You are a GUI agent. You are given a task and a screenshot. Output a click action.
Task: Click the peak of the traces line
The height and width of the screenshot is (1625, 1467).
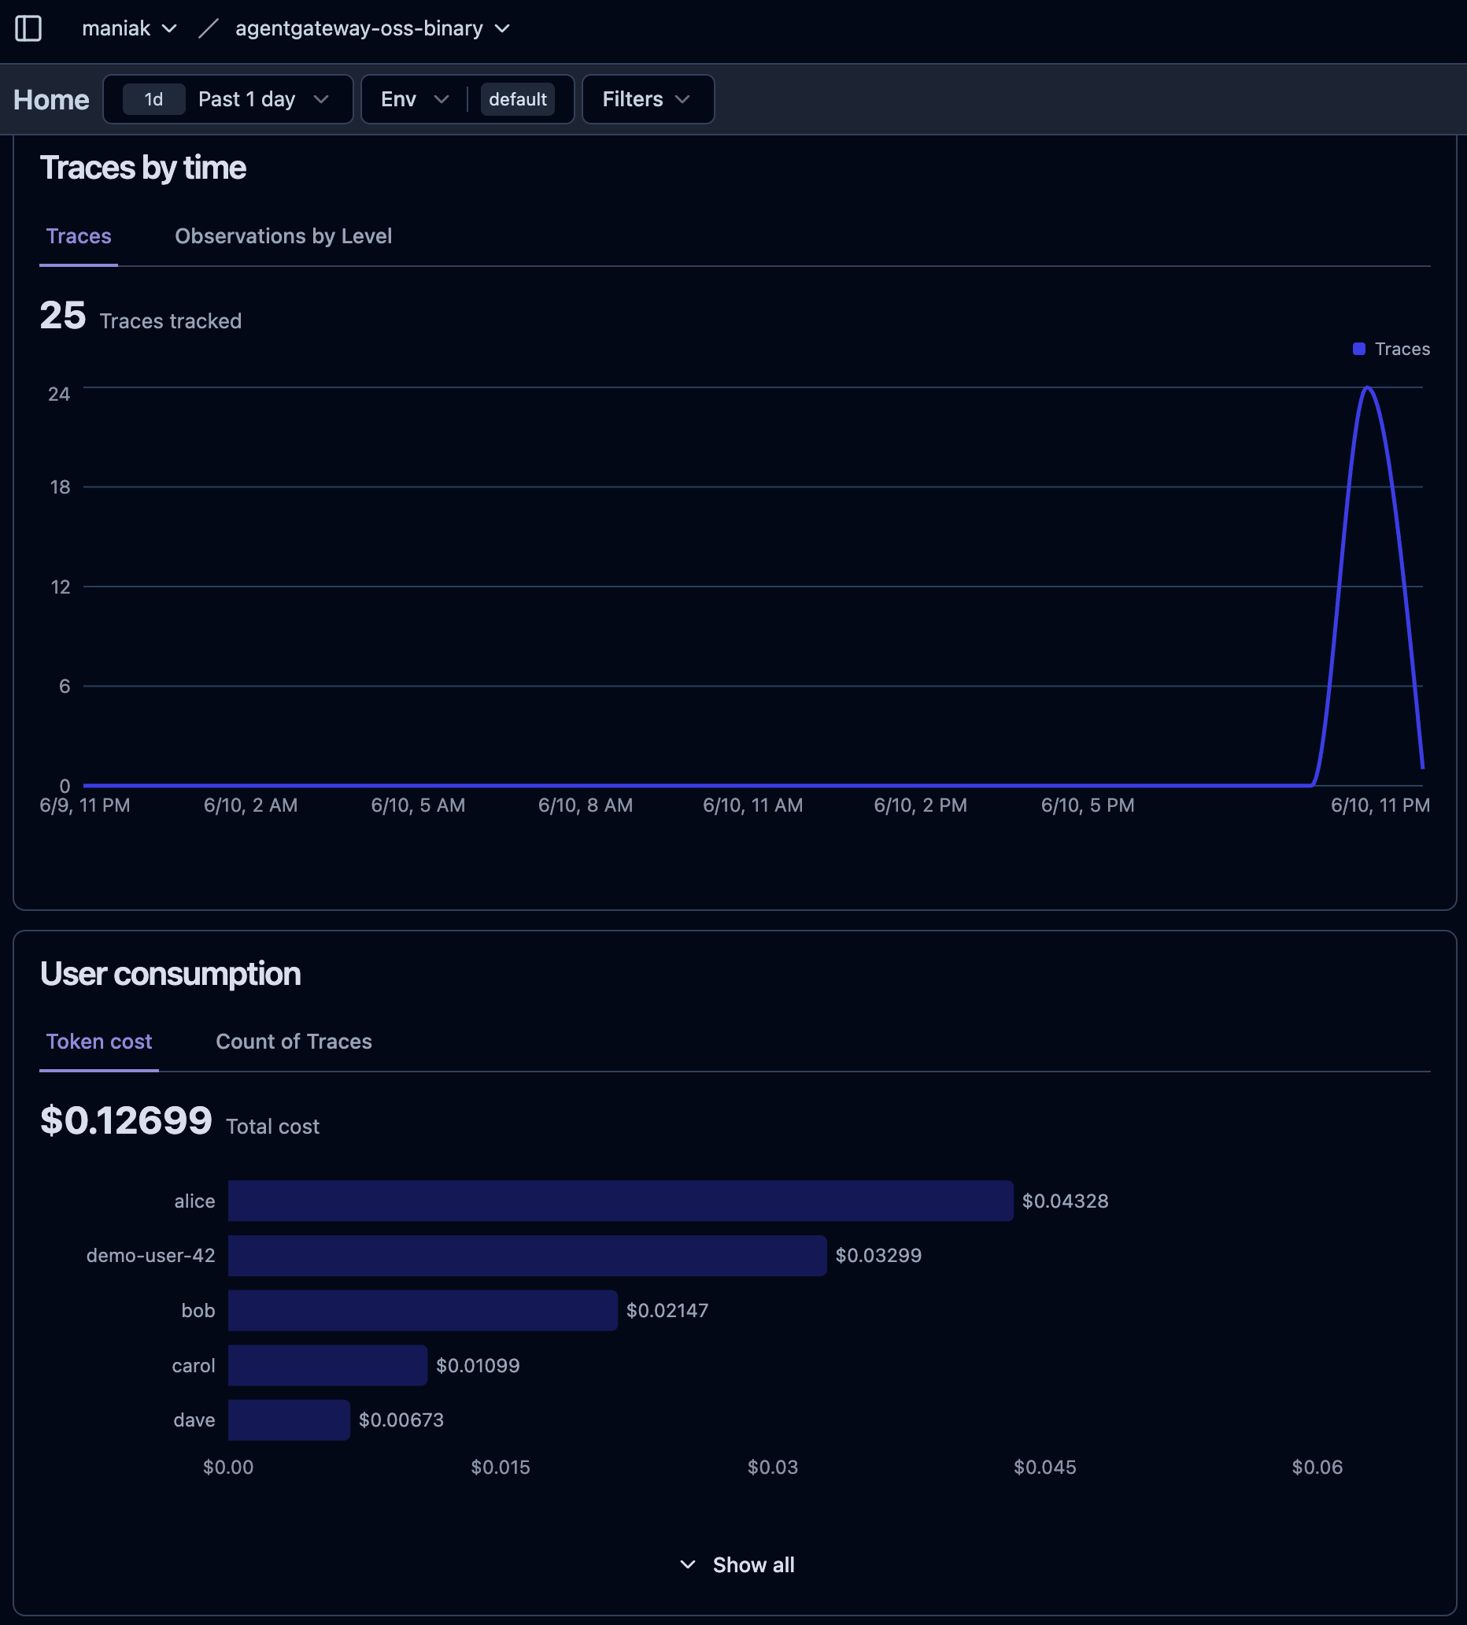[1367, 388]
